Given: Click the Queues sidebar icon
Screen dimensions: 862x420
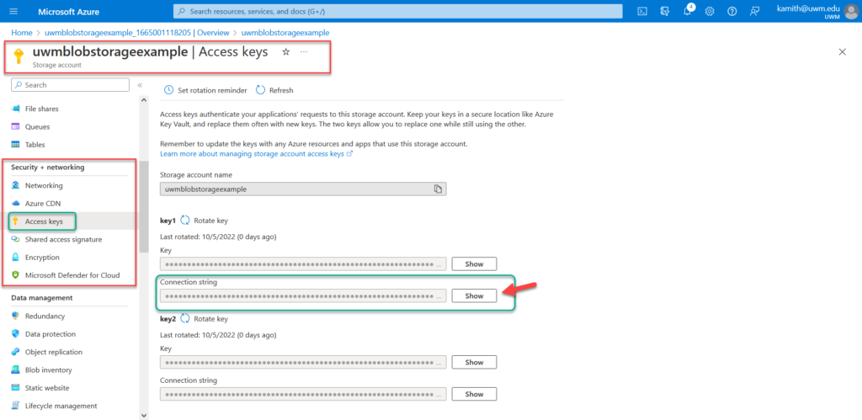Looking at the screenshot, I should [x=16, y=126].
